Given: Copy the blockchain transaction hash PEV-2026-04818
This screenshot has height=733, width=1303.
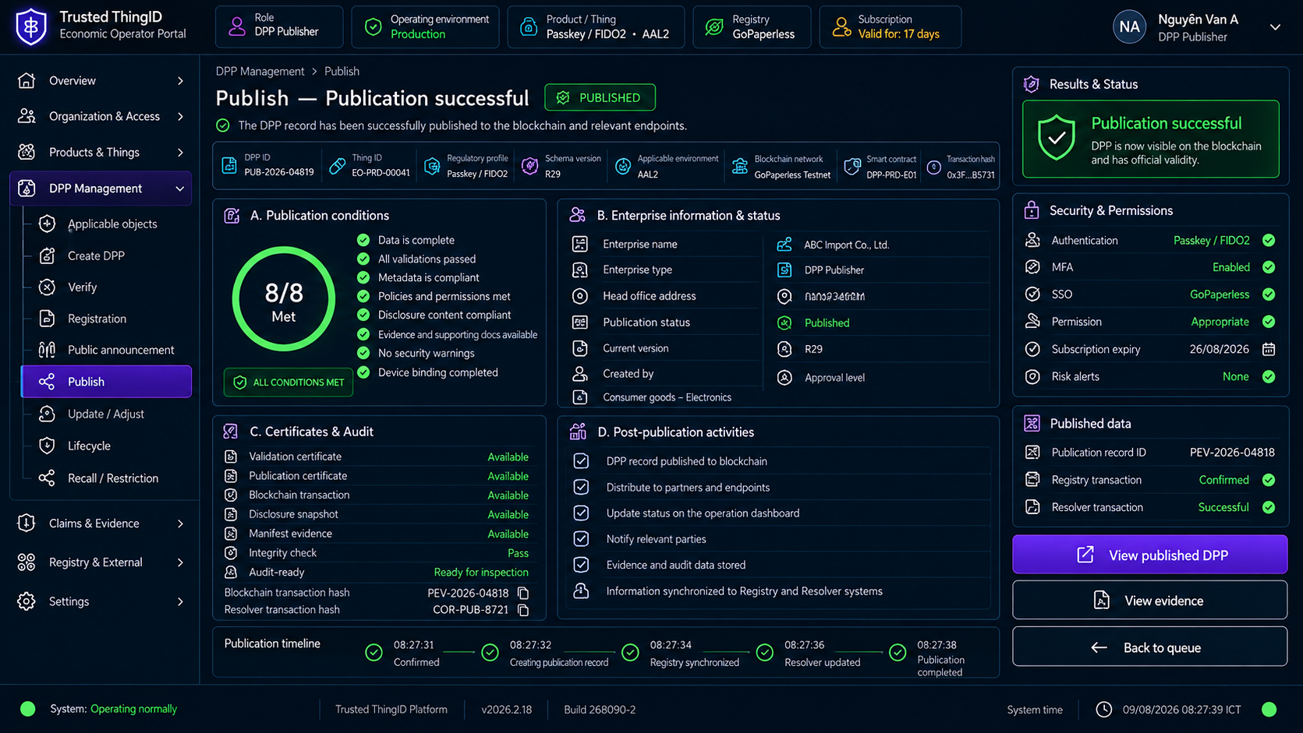Looking at the screenshot, I should (x=523, y=593).
